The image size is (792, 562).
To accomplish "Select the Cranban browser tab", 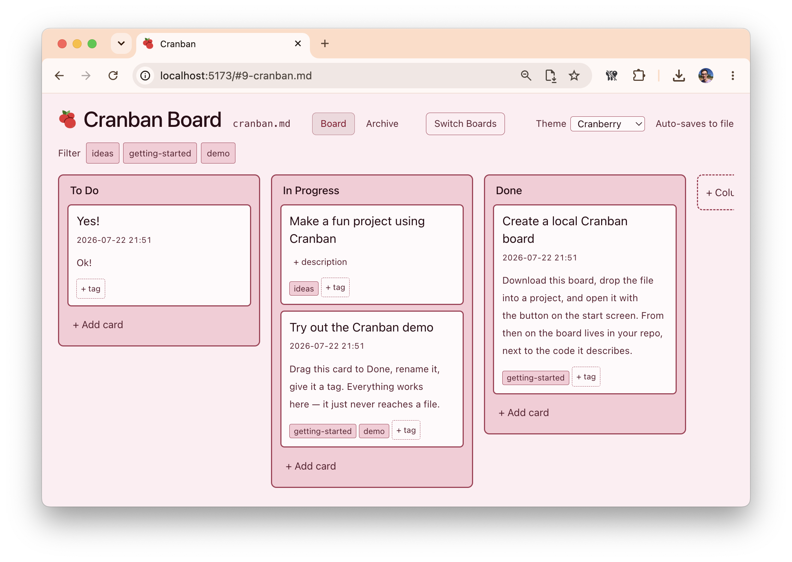I will click(x=223, y=44).
